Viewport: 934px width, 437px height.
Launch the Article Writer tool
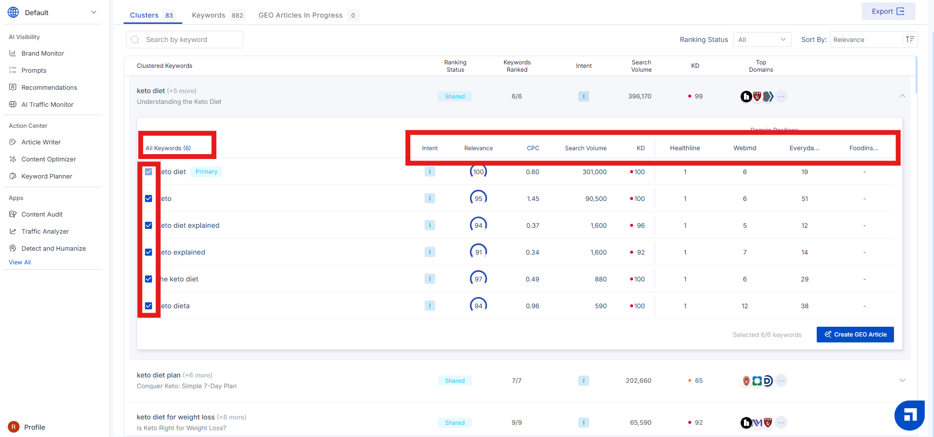pyautogui.click(x=41, y=142)
